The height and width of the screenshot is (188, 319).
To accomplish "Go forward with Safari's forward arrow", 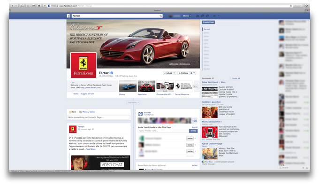I will point(16,6).
